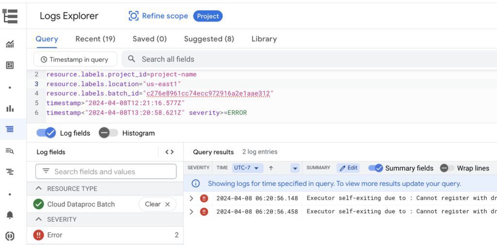Expand the first error log entry
Screen dimensions: 497x245
click(x=191, y=199)
